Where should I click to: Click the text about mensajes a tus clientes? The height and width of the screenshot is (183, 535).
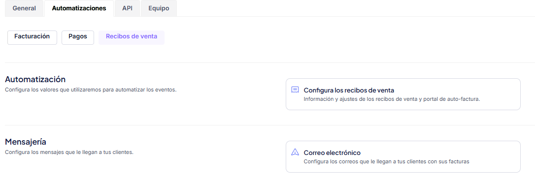[x=69, y=152]
